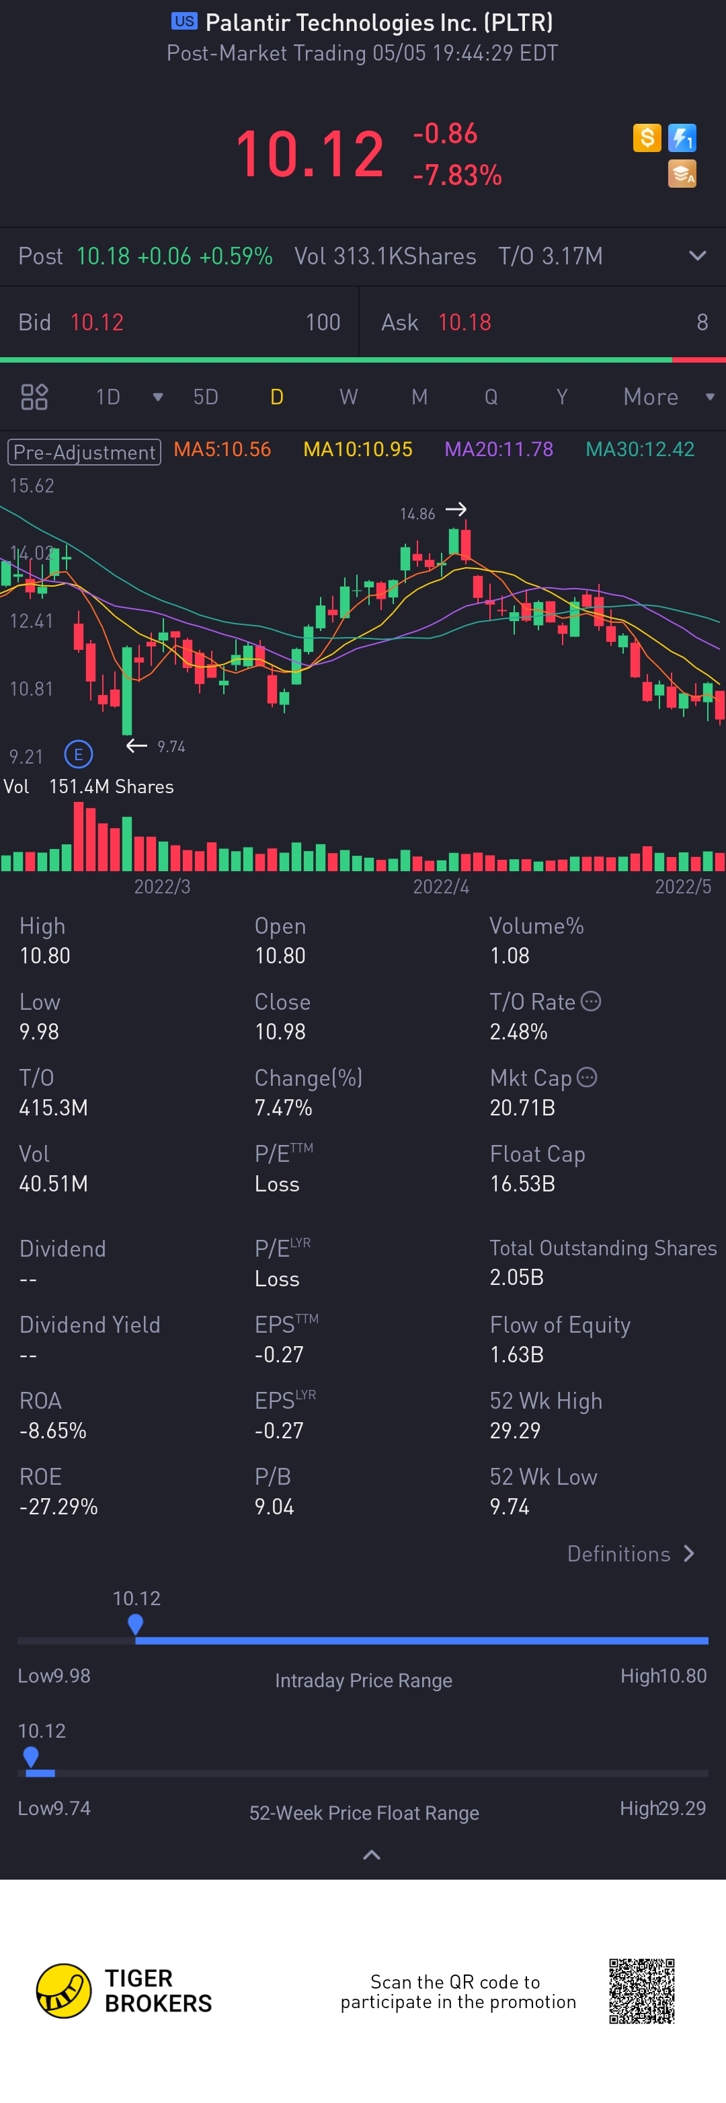This screenshot has height=2103, width=726.
Task: Tap the blue lightning bolt badge
Action: 682,137
